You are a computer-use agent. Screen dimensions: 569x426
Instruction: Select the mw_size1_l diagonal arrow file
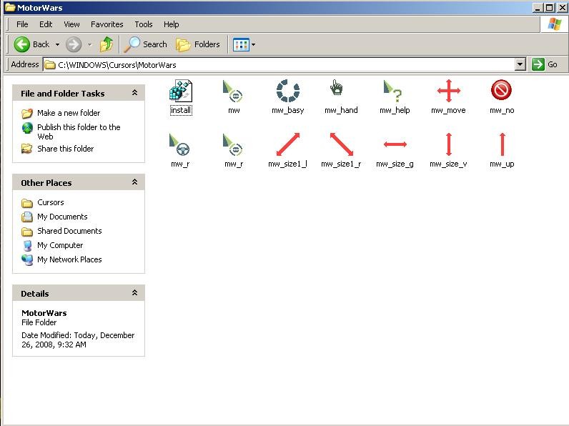pos(287,145)
